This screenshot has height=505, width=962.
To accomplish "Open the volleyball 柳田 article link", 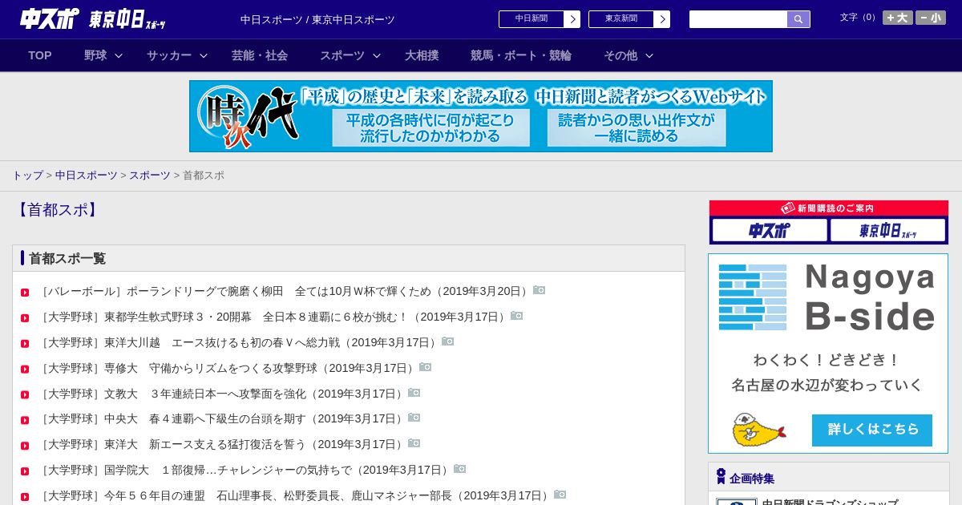I will coord(285,291).
